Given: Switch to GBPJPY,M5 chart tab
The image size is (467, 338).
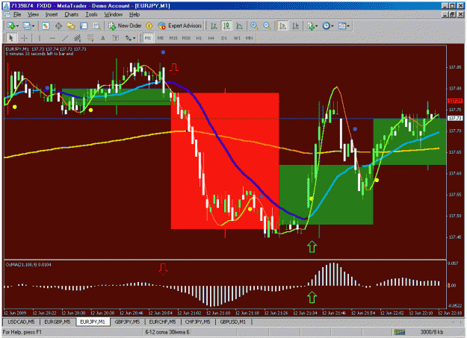Looking at the screenshot, I should point(127,322).
